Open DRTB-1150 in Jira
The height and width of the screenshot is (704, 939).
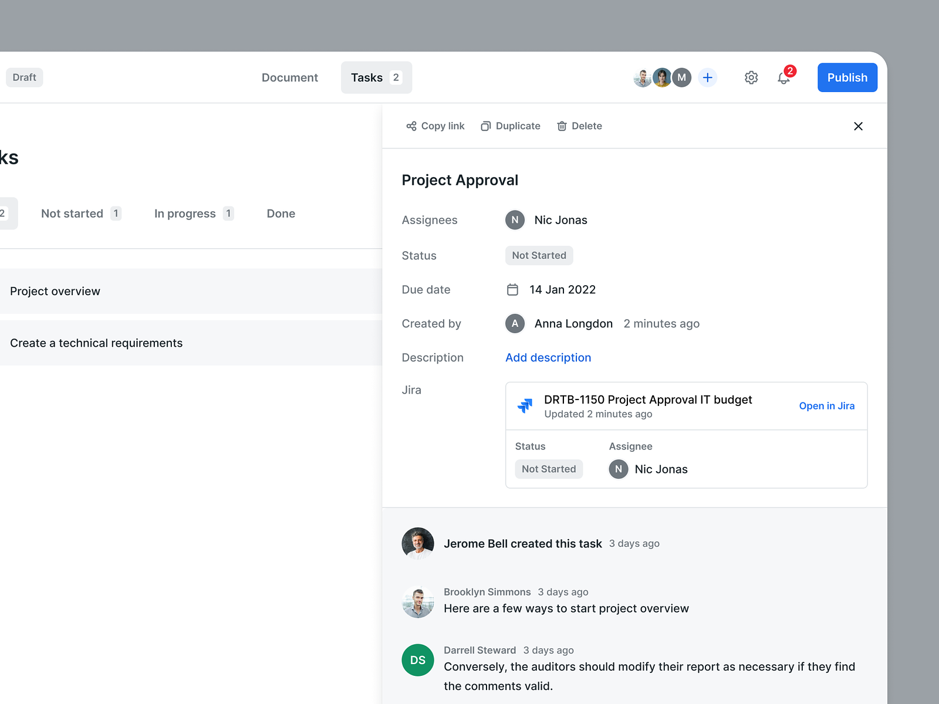click(826, 405)
